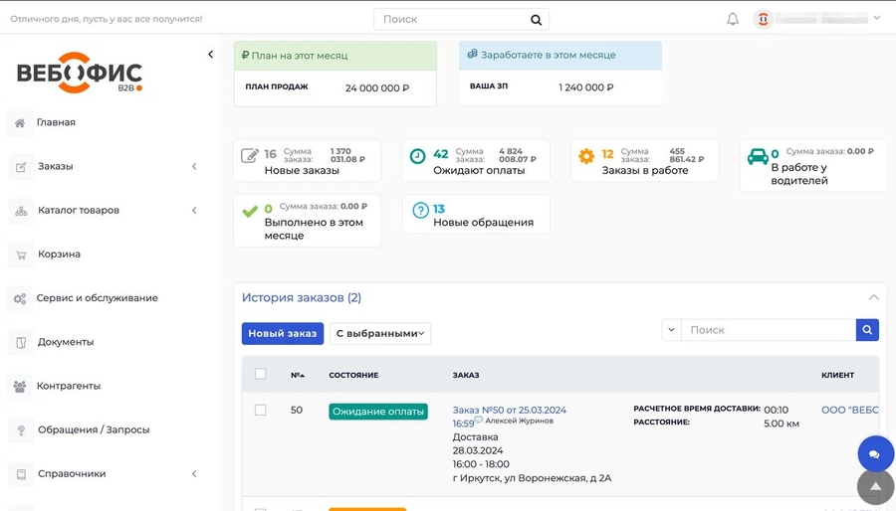Tick the select-all checkbox in table header
The image size is (896, 511).
(261, 375)
